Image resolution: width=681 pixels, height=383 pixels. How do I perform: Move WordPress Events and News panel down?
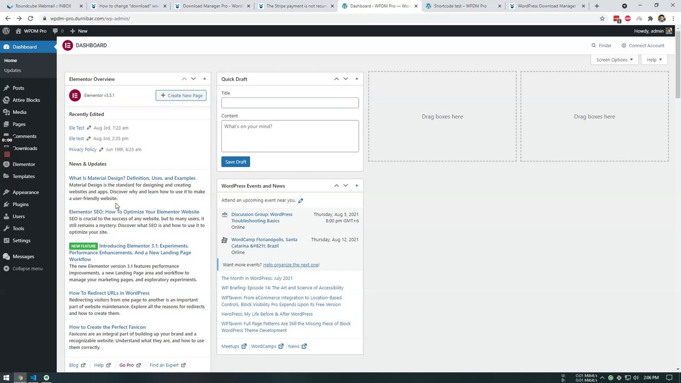[x=345, y=186]
